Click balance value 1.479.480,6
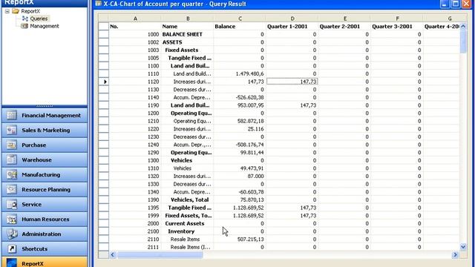475x267 pixels. 249,74
